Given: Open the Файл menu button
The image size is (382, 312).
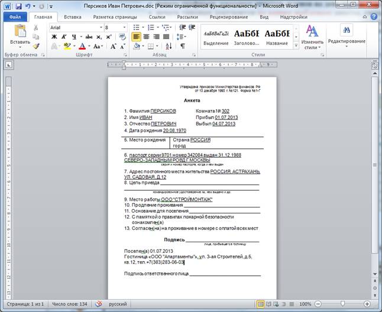Looking at the screenshot, I should tap(16, 17).
